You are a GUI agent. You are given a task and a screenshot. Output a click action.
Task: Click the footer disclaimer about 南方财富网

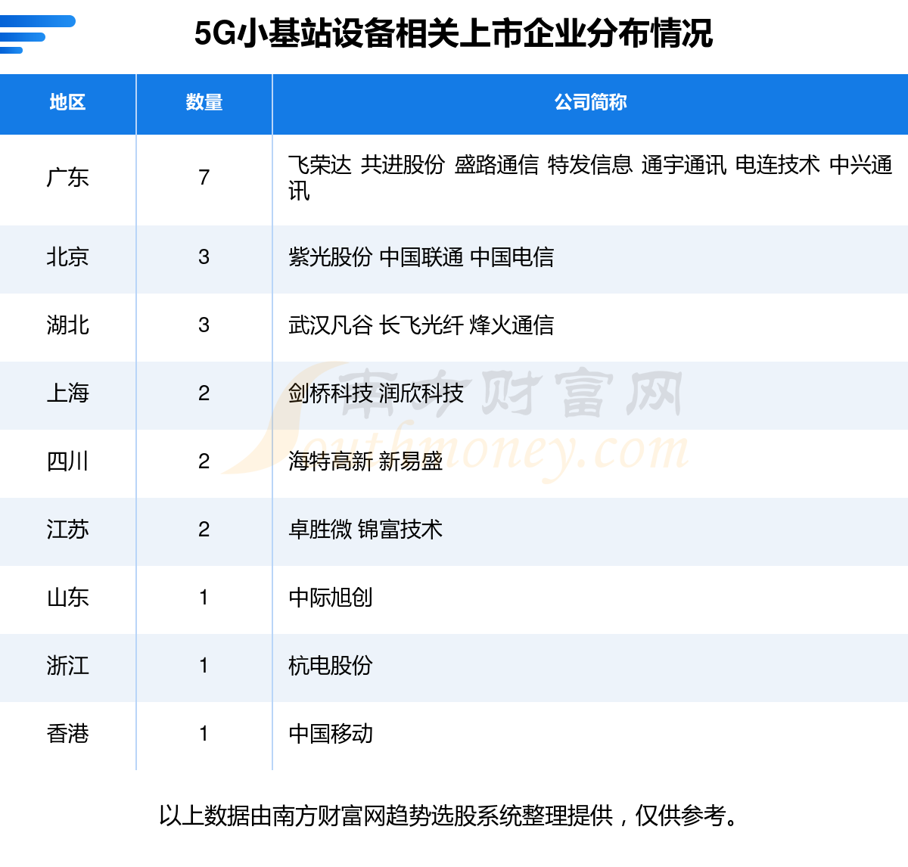pos(449,816)
